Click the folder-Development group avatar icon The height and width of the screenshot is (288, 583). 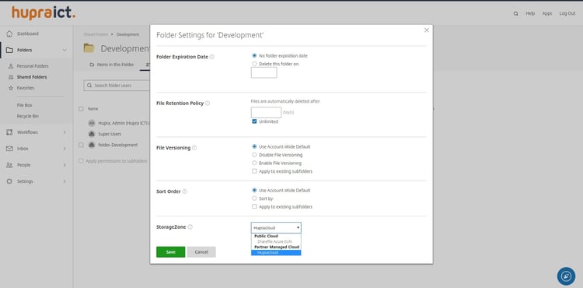92,145
